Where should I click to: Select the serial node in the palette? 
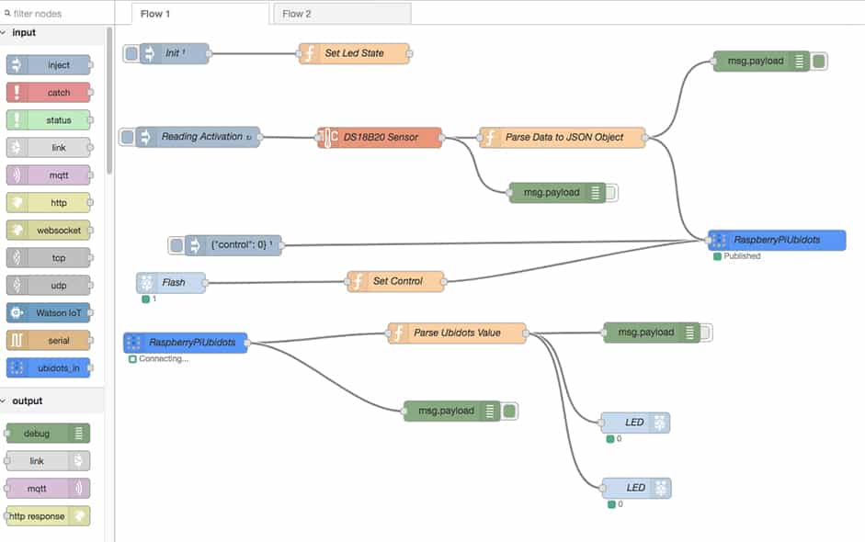click(48, 341)
